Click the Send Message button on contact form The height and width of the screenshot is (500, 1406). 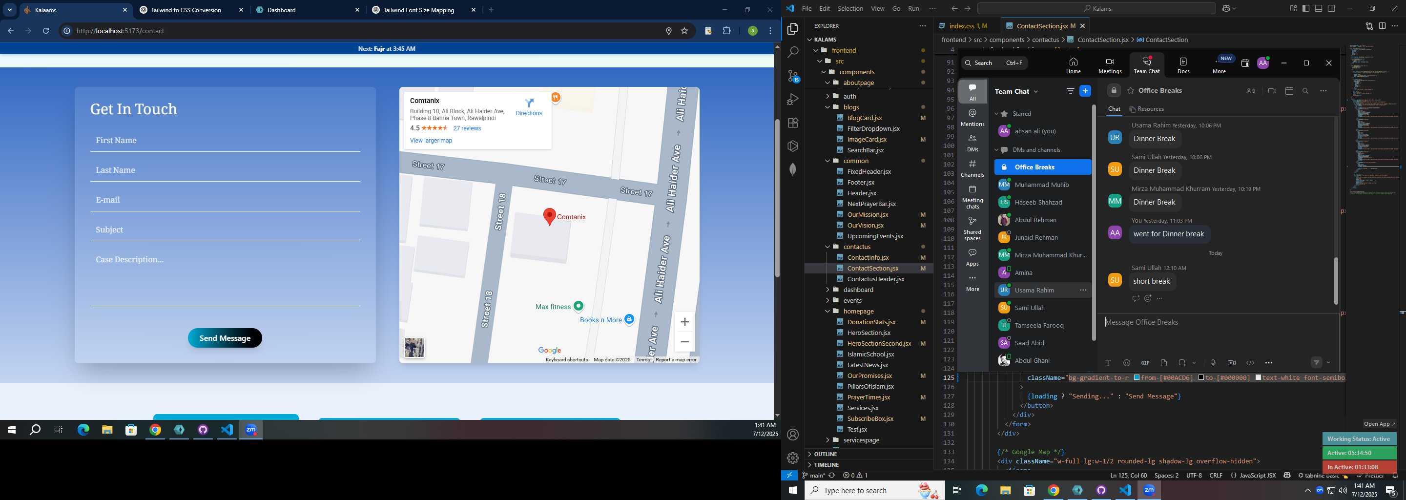pos(225,338)
